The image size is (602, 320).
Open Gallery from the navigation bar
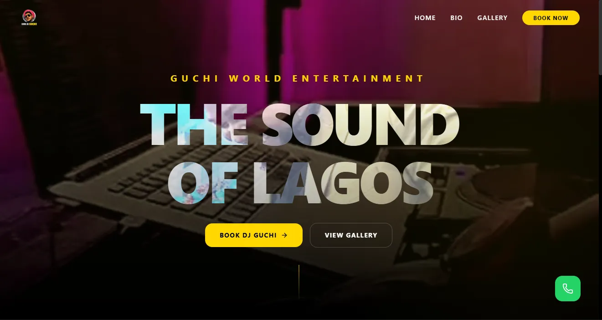click(x=492, y=18)
